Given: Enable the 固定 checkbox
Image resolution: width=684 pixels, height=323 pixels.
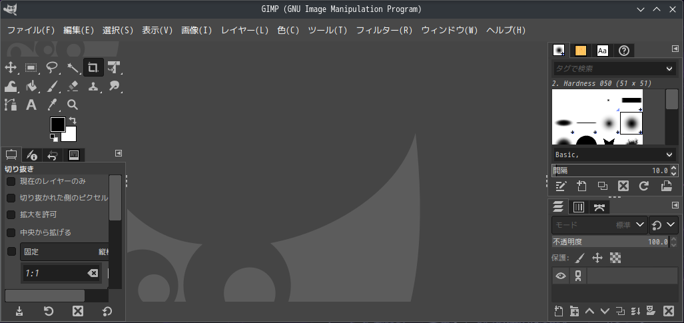Looking at the screenshot, I should pyautogui.click(x=12, y=252).
